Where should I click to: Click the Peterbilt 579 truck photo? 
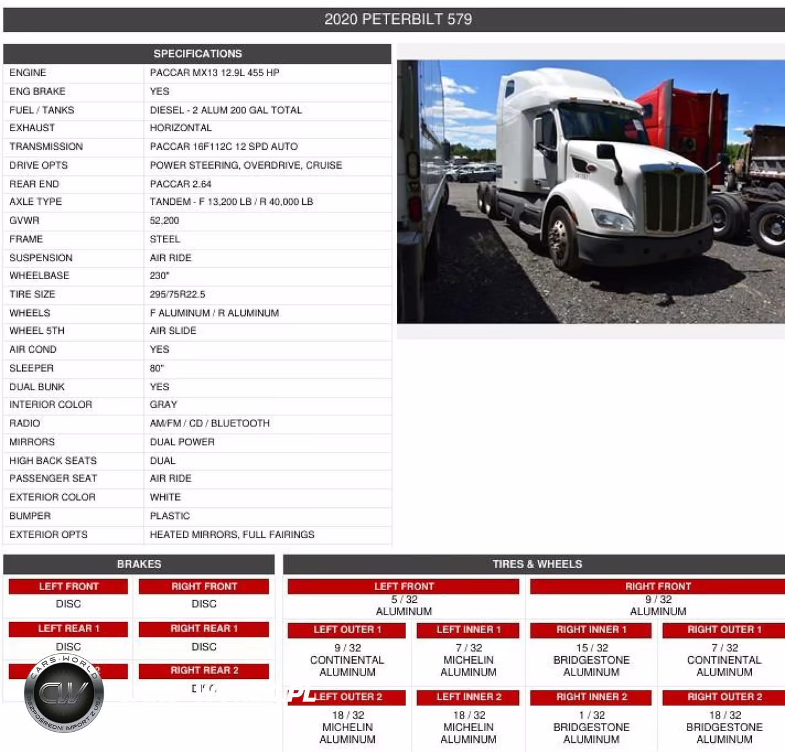tap(591, 191)
